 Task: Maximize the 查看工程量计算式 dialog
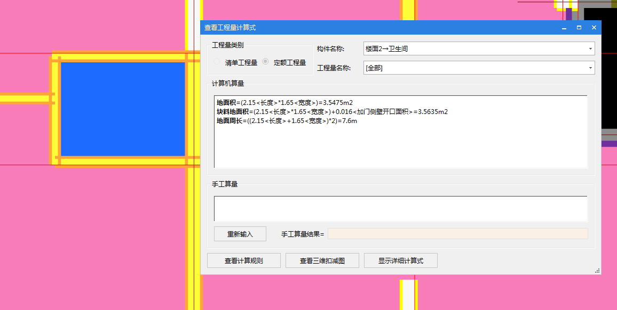pos(579,27)
